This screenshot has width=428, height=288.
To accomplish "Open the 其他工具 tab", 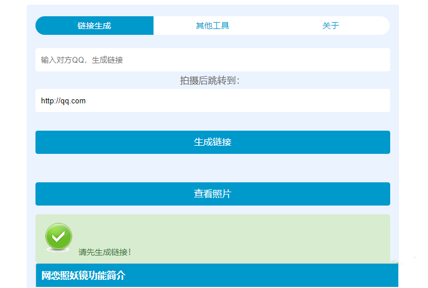I will tap(212, 26).
